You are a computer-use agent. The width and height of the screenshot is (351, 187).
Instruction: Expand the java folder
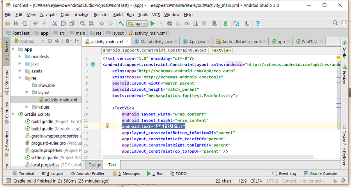tap(20, 64)
